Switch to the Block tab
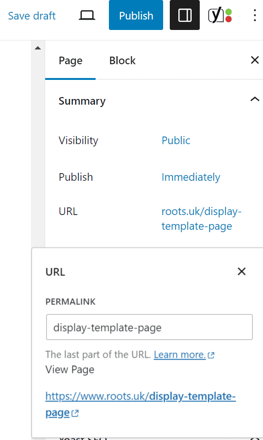The width and height of the screenshot is (263, 440). coord(122,60)
